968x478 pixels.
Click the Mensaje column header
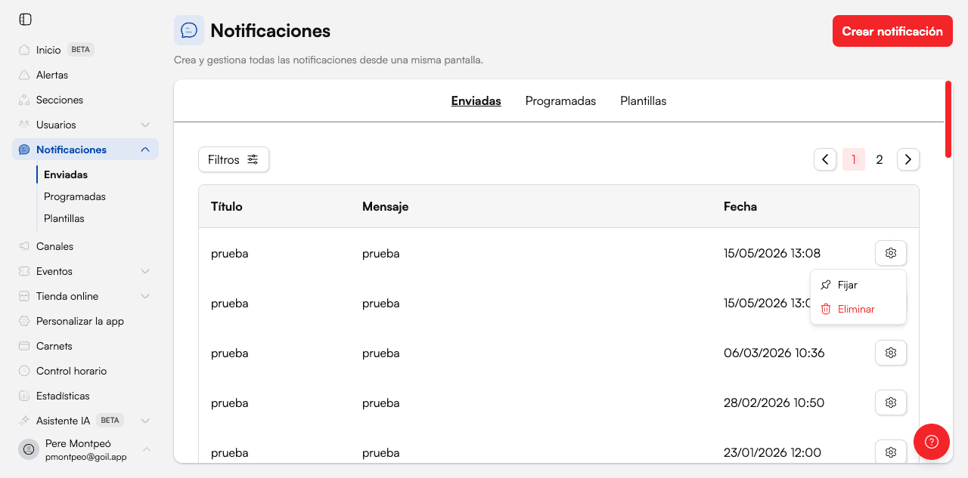point(385,206)
